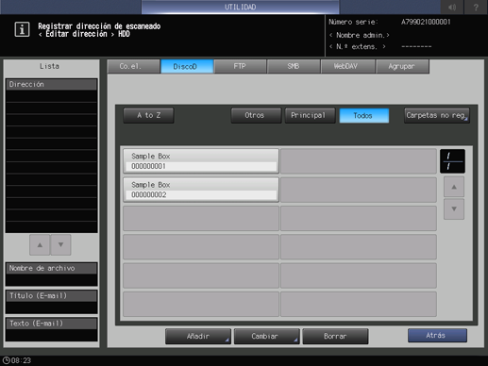Click the Atrás button

pyautogui.click(x=437, y=336)
